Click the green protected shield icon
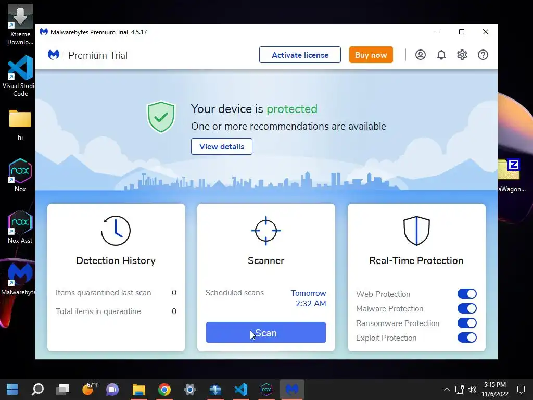 pyautogui.click(x=161, y=117)
